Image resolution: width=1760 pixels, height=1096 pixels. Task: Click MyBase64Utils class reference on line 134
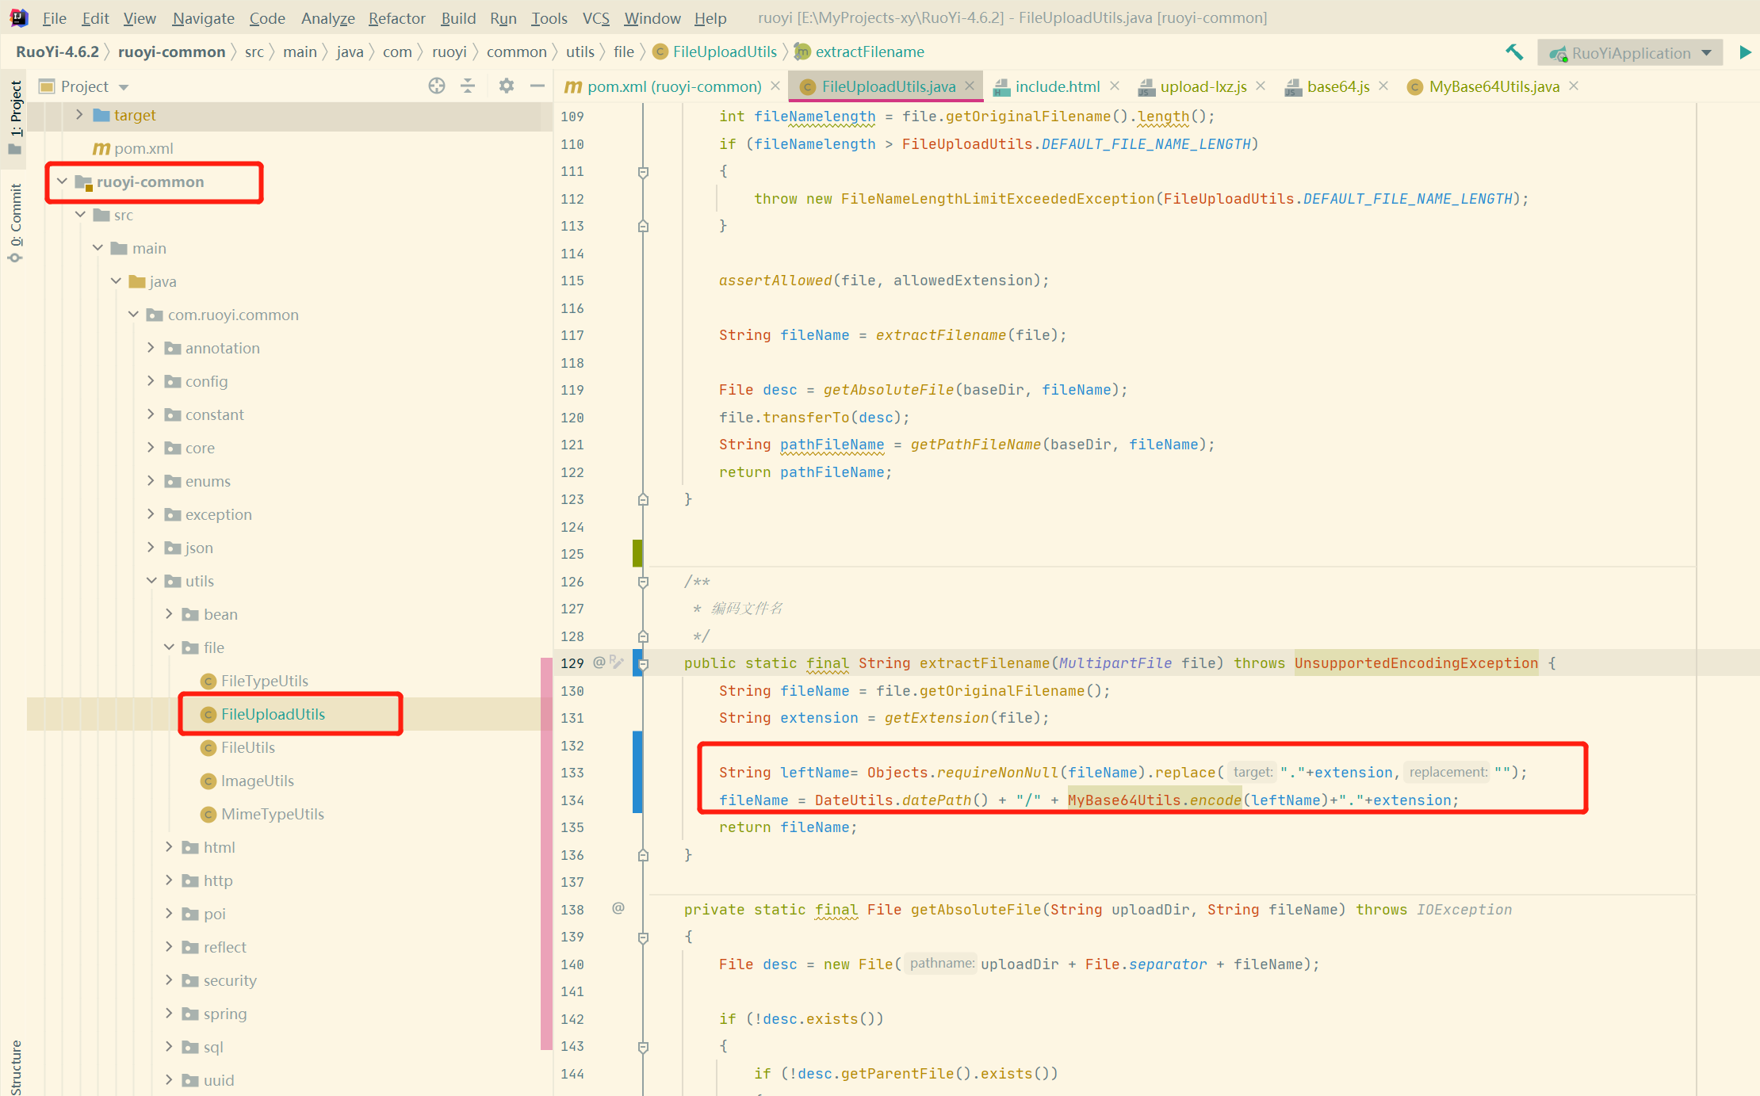1123,800
